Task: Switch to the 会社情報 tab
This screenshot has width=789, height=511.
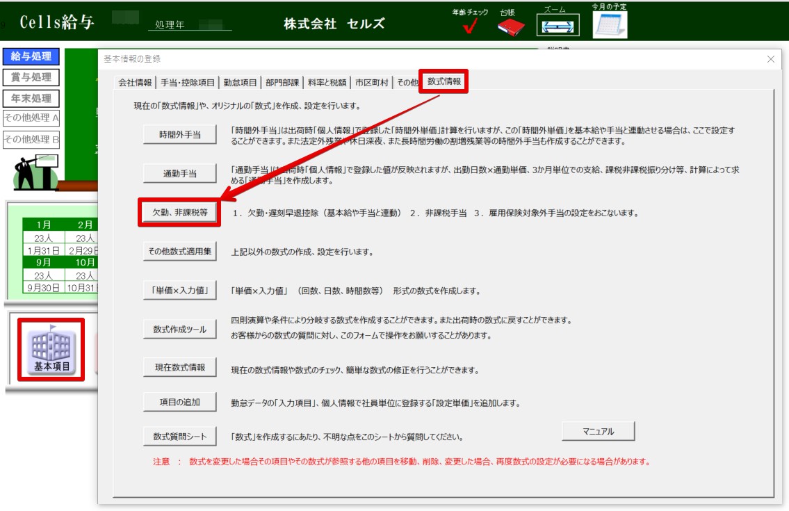Action: point(135,82)
